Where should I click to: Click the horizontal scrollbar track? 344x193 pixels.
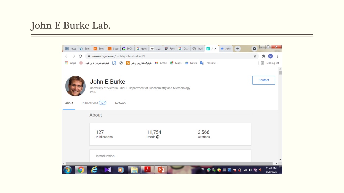pyautogui.click(x=169, y=164)
